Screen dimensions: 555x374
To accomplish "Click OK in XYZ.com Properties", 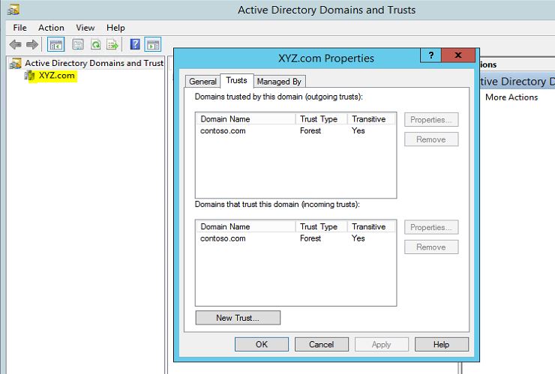I will tap(262, 344).
